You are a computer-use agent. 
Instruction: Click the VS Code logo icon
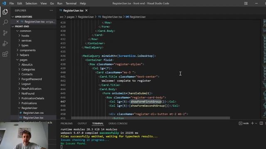[4, 3]
